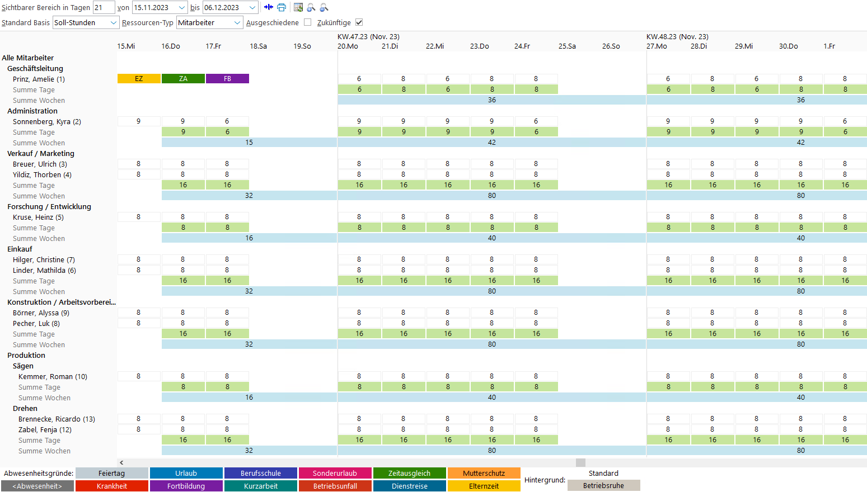This screenshot has height=492, width=867.
Task: Select the Geschäftsleitung group row
Action: [35, 68]
